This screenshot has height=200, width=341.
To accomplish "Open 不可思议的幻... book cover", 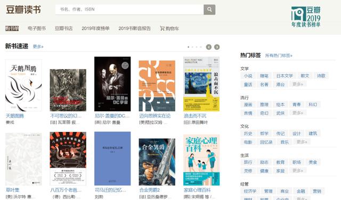I will click(68, 90).
